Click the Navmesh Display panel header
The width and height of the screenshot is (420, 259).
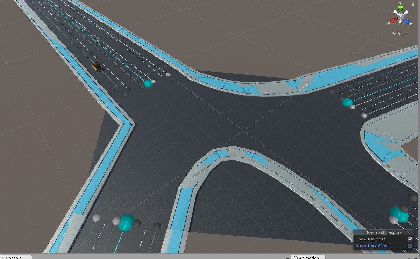click(384, 232)
